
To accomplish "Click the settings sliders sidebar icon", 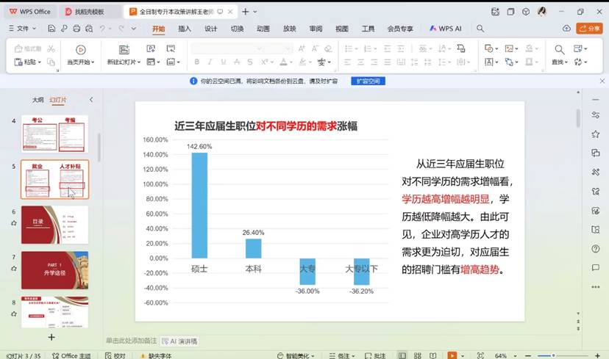I will [596, 115].
